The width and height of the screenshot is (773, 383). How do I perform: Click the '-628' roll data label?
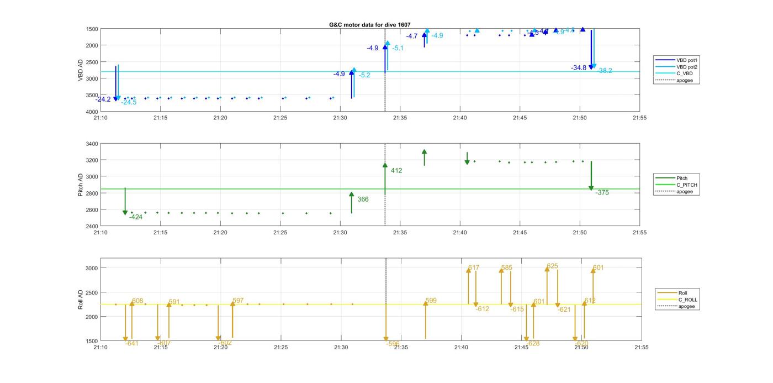(533, 344)
